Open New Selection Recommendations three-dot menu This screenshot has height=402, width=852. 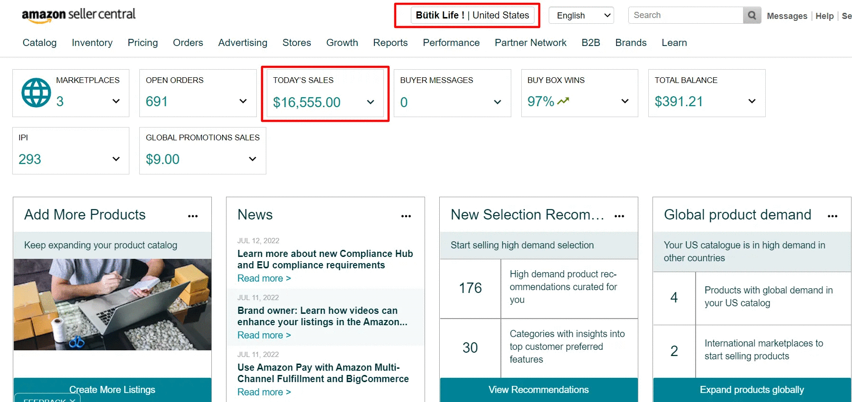(x=619, y=216)
